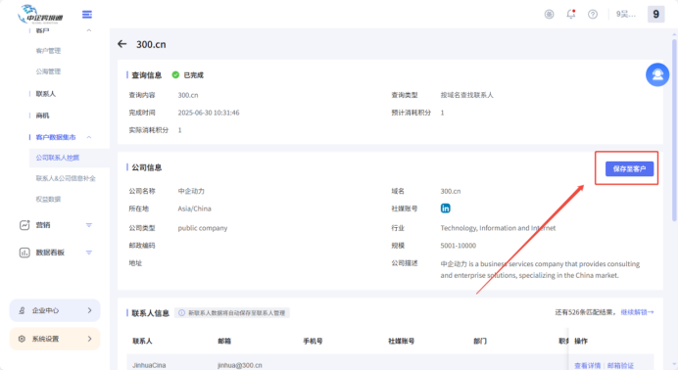Image resolution: width=679 pixels, height=370 pixels.
Task: Collapse the 客户 sidebar section chevron
Action: point(89,30)
